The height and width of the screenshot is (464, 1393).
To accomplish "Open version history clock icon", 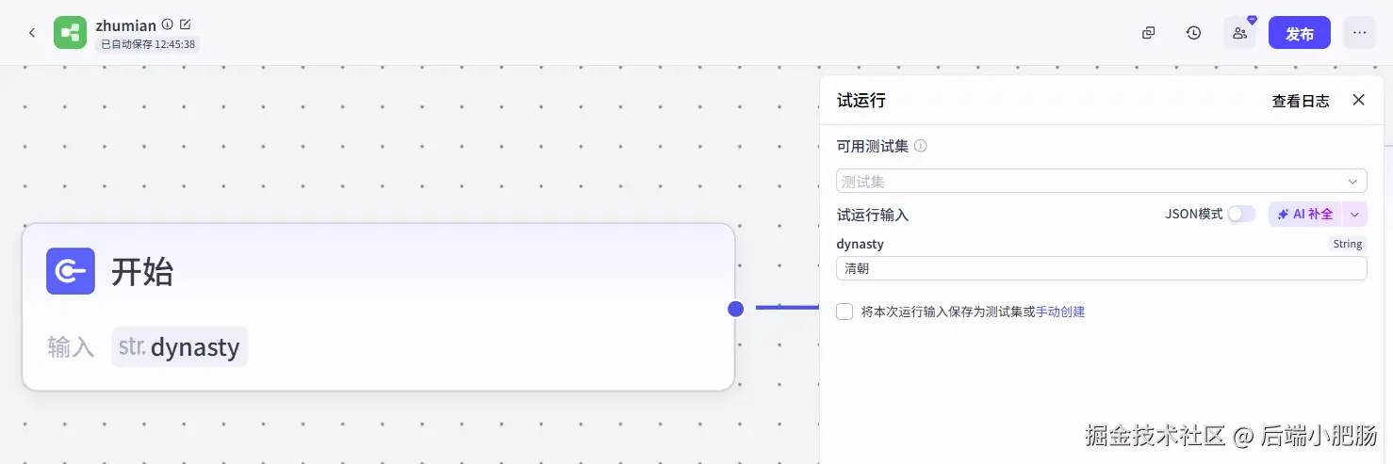I will 1193,33.
